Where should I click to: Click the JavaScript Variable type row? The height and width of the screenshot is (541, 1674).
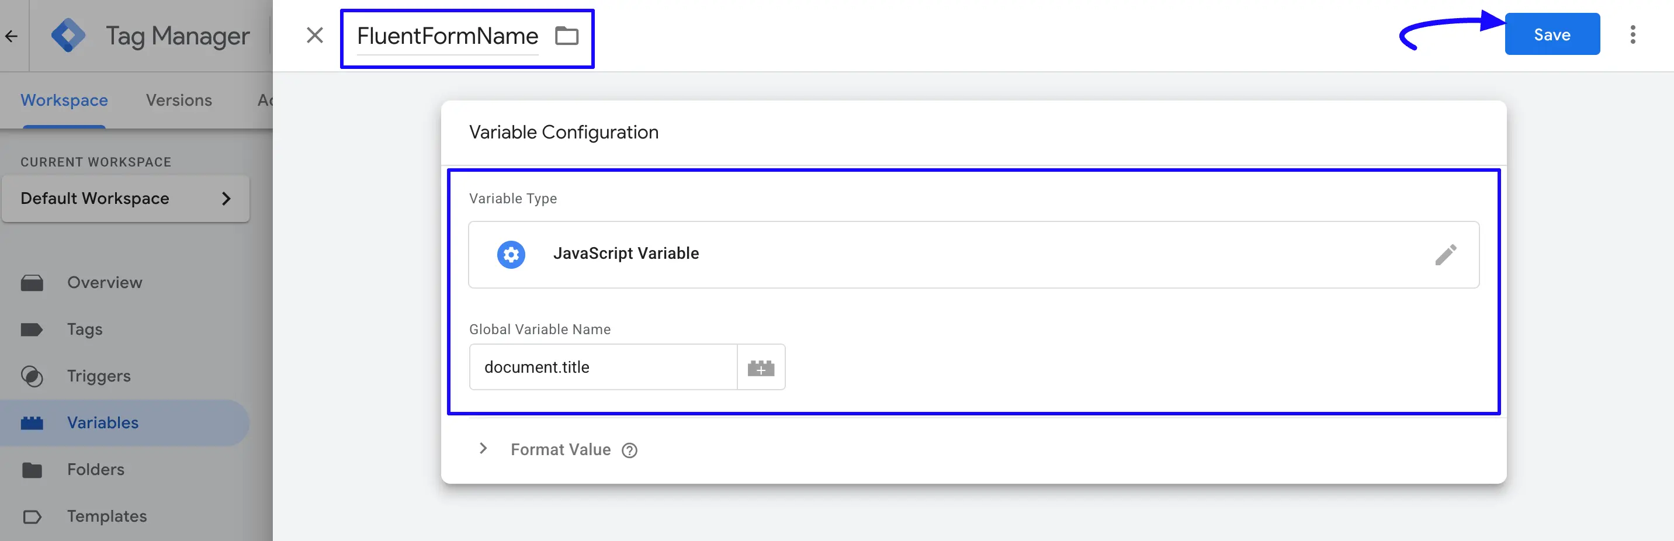click(973, 255)
